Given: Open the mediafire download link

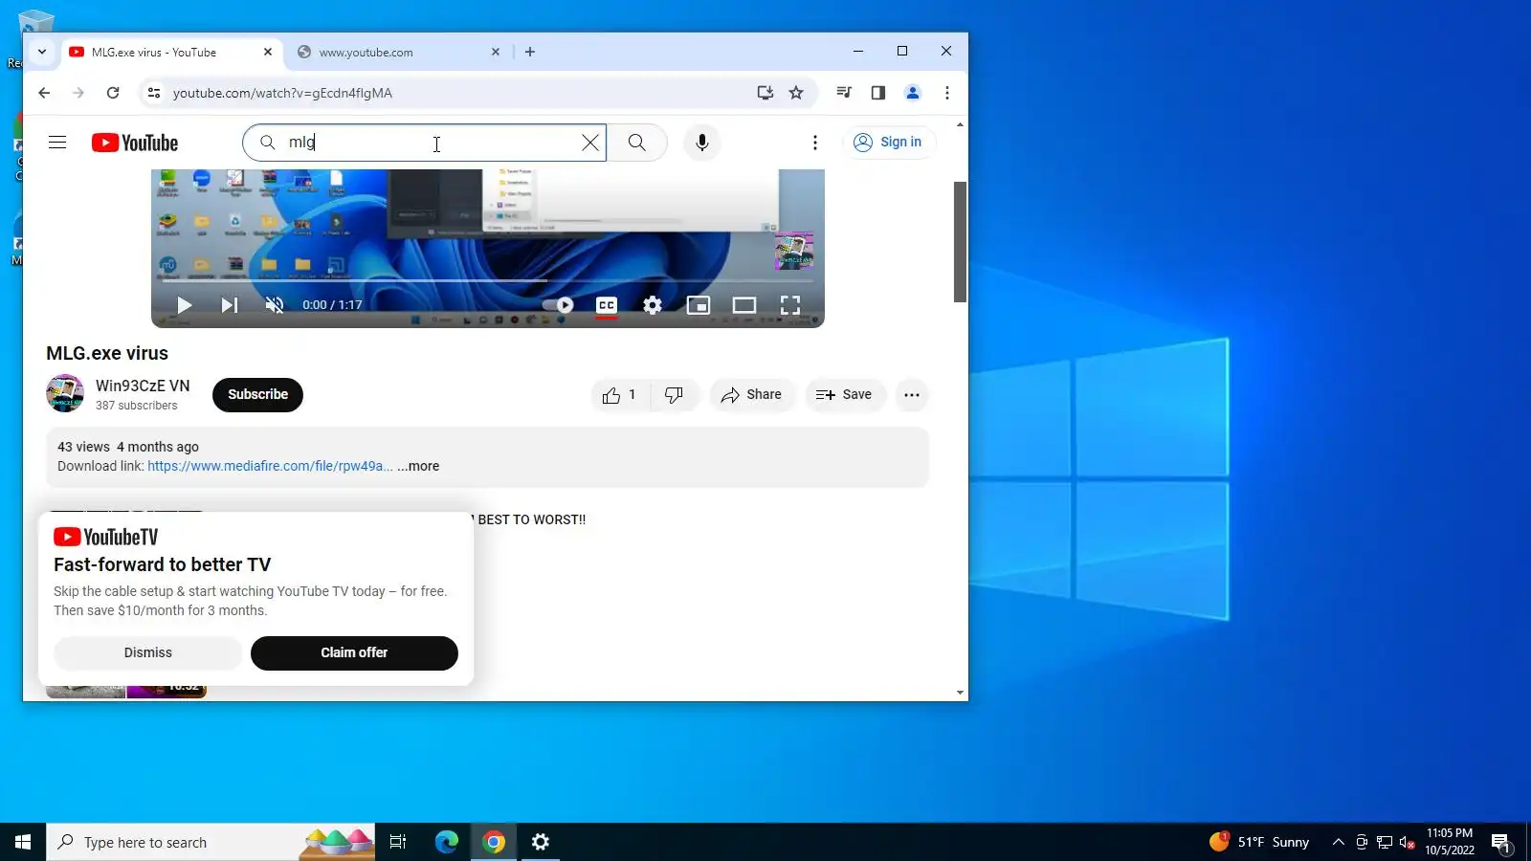Looking at the screenshot, I should pos(270,466).
